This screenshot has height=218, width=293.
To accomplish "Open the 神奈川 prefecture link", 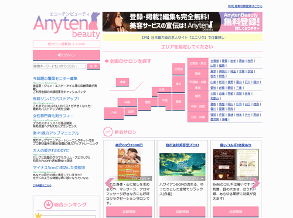I will (x=223, y=72).
